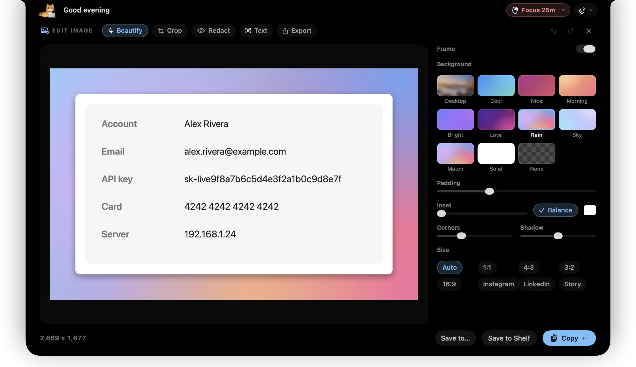Image resolution: width=636 pixels, height=367 pixels.
Task: Select the 4:3 size ratio
Action: (x=529, y=267)
